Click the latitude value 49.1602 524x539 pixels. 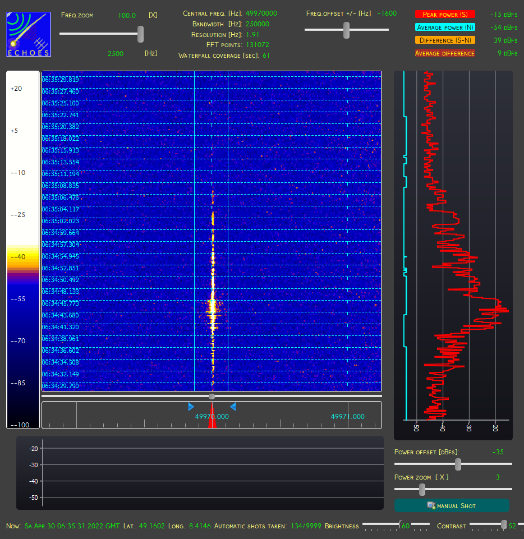coord(151,526)
